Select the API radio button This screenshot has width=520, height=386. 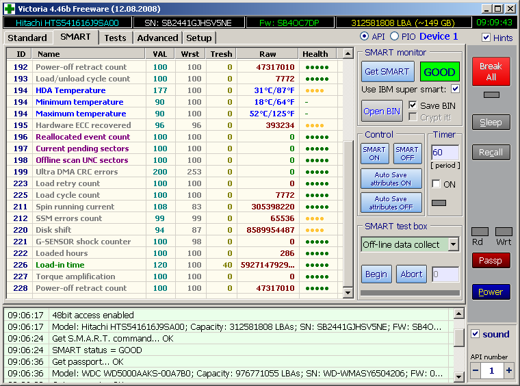pyautogui.click(x=364, y=36)
